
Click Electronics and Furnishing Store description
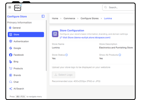(x=116, y=48)
